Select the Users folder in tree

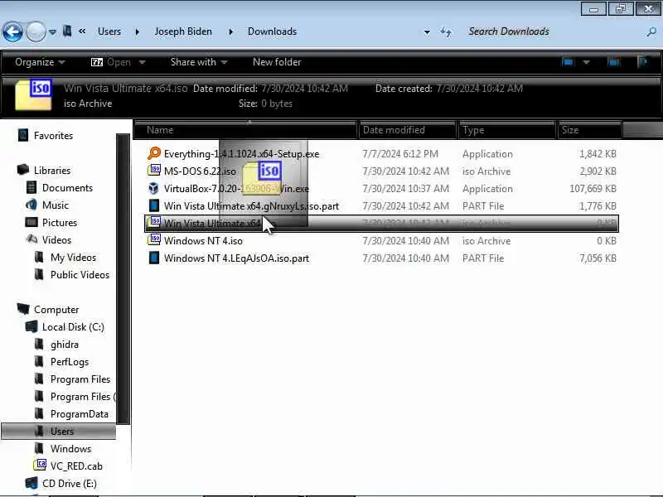click(59, 431)
